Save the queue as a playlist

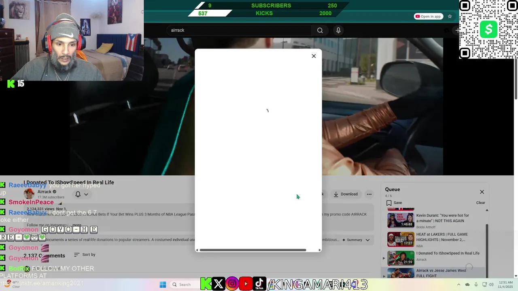[x=394, y=203]
